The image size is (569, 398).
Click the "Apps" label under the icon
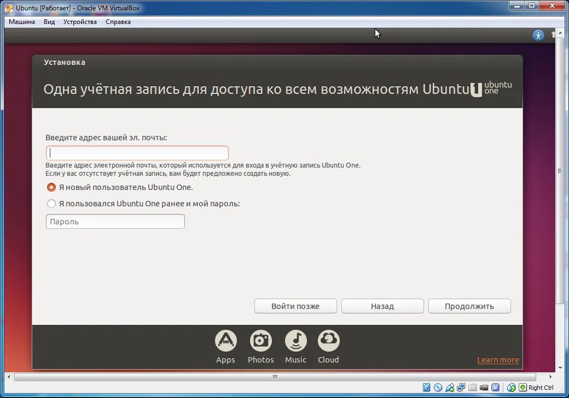[x=225, y=360]
